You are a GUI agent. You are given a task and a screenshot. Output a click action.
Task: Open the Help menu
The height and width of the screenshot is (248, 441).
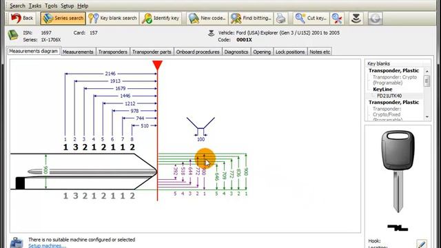[x=83, y=6]
